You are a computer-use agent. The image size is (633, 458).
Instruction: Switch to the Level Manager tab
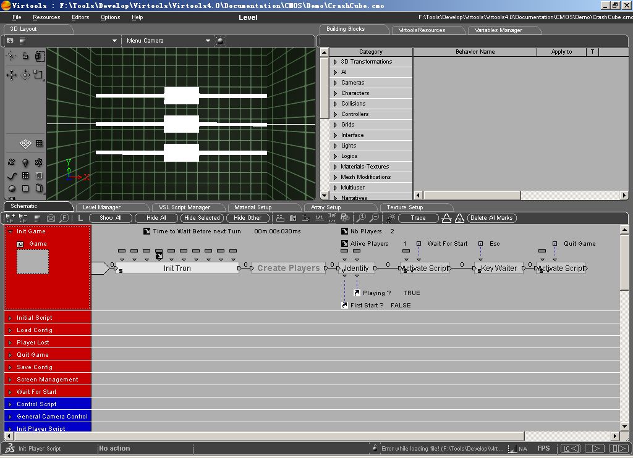[101, 207]
